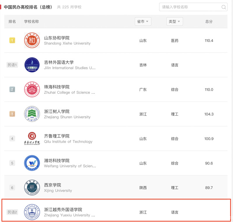The width and height of the screenshot is (233, 222).
Task: Click Weifang University of Science logo
Action: (x=32, y=163)
